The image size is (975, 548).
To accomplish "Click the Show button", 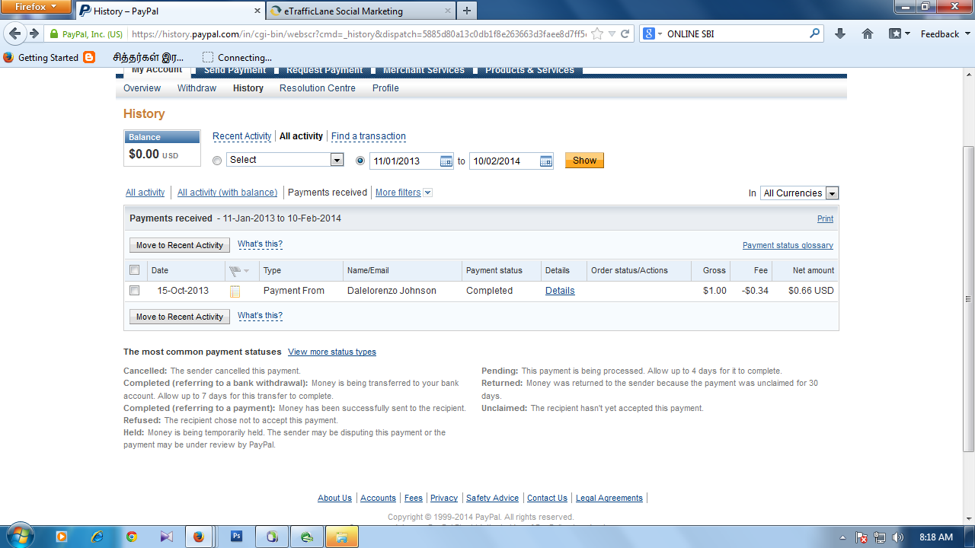I will coord(584,161).
